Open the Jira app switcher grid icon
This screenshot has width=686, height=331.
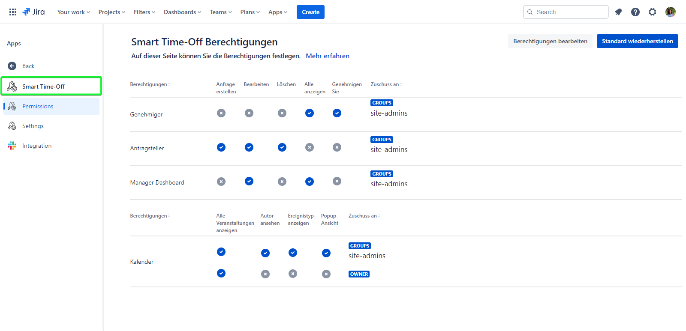[13, 12]
